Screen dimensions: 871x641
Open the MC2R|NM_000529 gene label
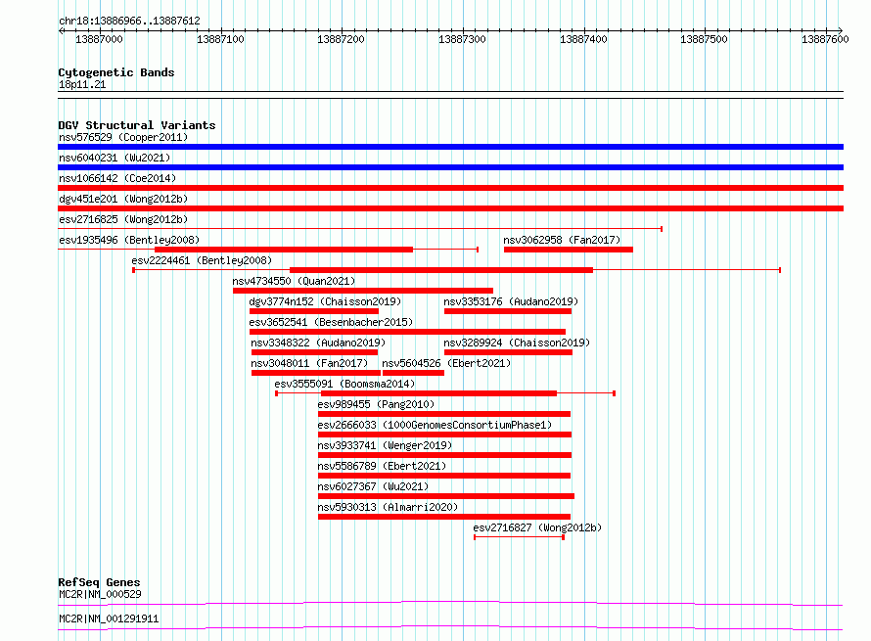(100, 594)
